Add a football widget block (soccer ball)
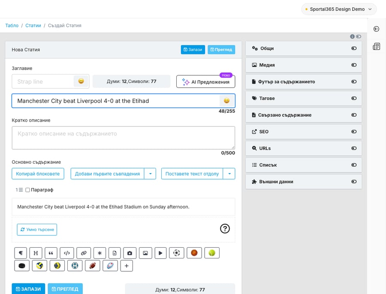Image resolution: width=386 pixels, height=294 pixels. [177, 253]
